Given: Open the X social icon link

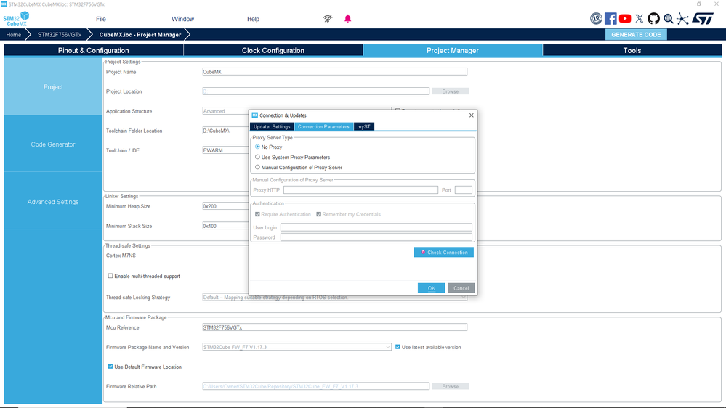Looking at the screenshot, I should coord(639,18).
